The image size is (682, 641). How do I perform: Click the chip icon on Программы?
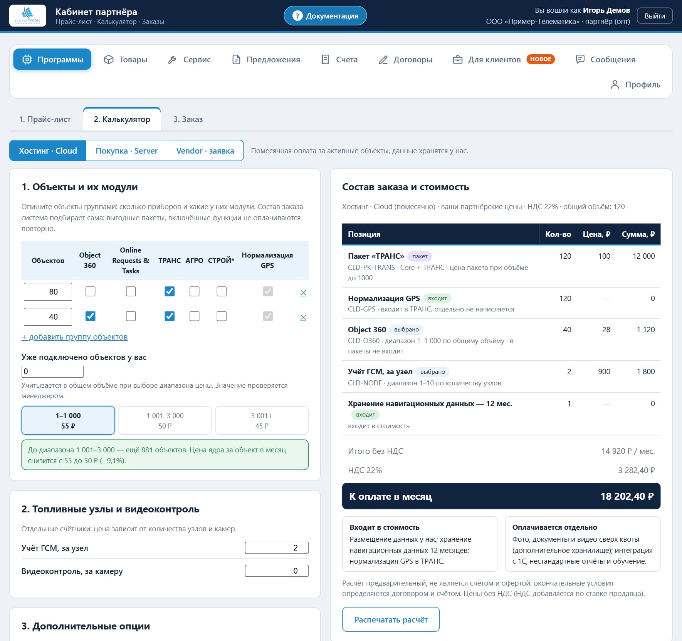click(x=27, y=60)
